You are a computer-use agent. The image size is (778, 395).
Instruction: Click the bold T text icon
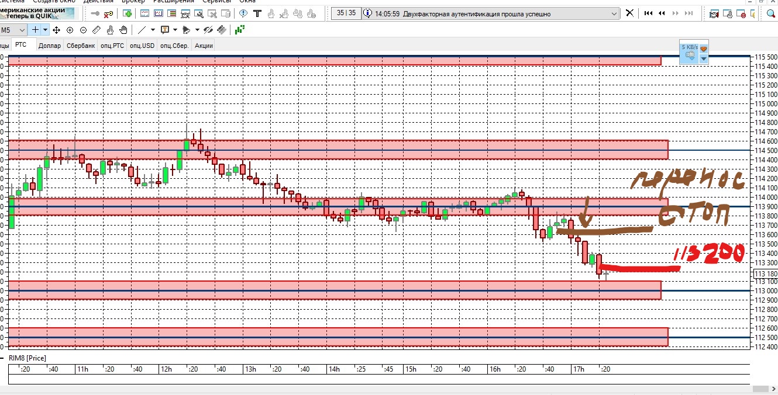tap(257, 13)
